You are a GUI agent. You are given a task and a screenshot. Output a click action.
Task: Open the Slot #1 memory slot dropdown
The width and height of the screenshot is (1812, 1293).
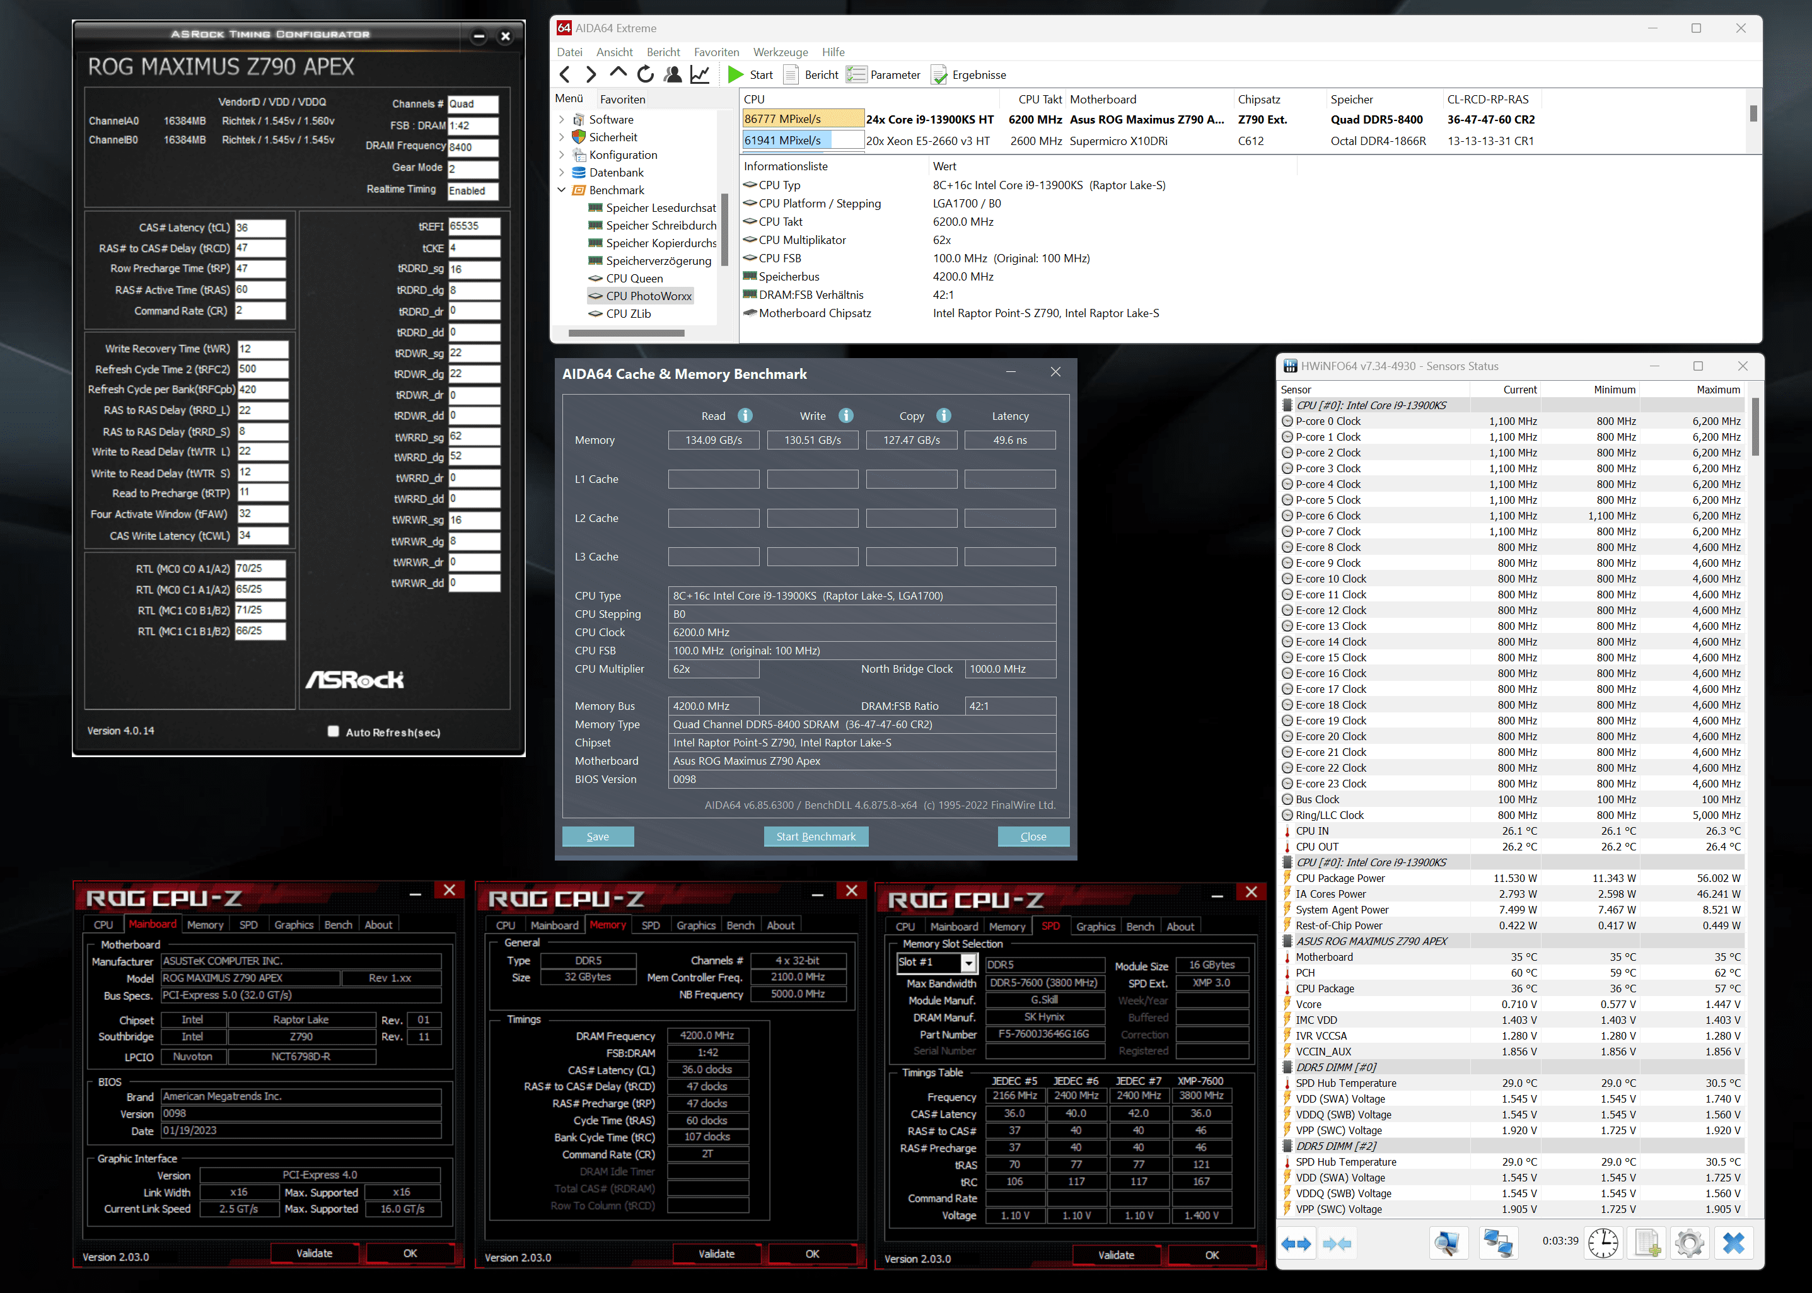tap(968, 963)
